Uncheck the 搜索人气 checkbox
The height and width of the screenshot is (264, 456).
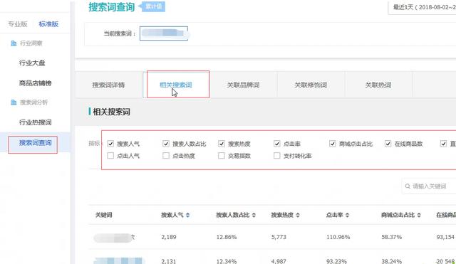(110, 144)
